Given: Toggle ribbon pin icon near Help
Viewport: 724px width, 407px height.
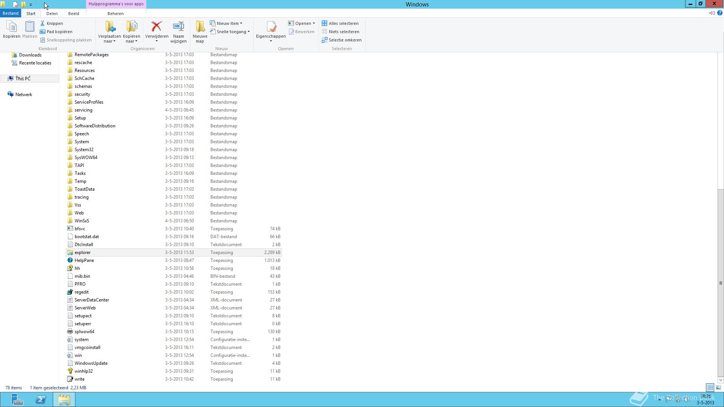Looking at the screenshot, I should tap(712, 13).
